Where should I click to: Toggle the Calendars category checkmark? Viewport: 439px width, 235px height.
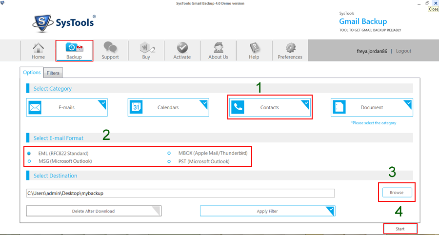pyautogui.click(x=204, y=103)
